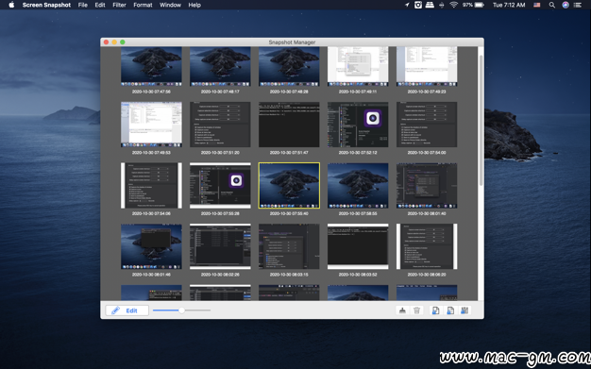Screen dimensions: 591x369
Task: Click the Siri icon in menu bar
Action: (566, 5)
